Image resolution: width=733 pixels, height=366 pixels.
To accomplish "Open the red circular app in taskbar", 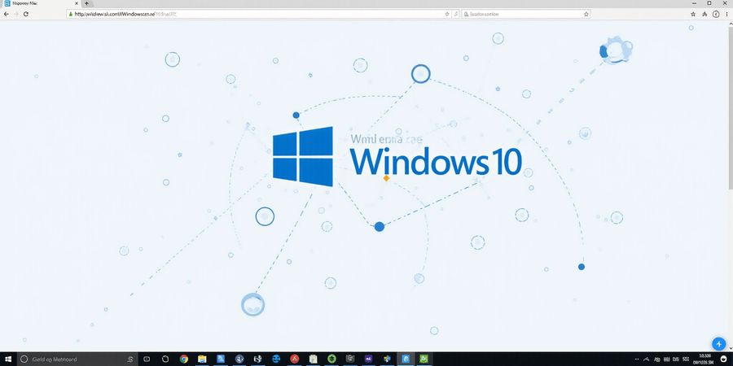I will [295, 359].
